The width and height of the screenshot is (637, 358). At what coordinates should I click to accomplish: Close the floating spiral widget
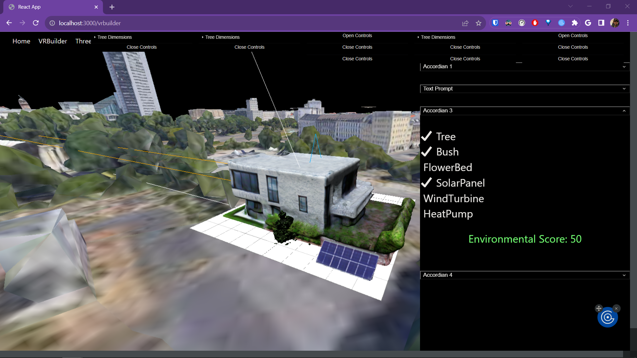click(616, 308)
